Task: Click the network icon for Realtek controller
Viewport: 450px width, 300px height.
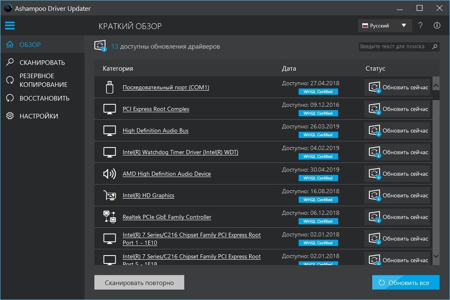Action: tap(109, 217)
